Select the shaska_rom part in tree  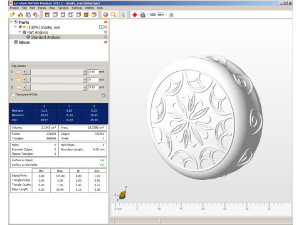[x=44, y=27]
